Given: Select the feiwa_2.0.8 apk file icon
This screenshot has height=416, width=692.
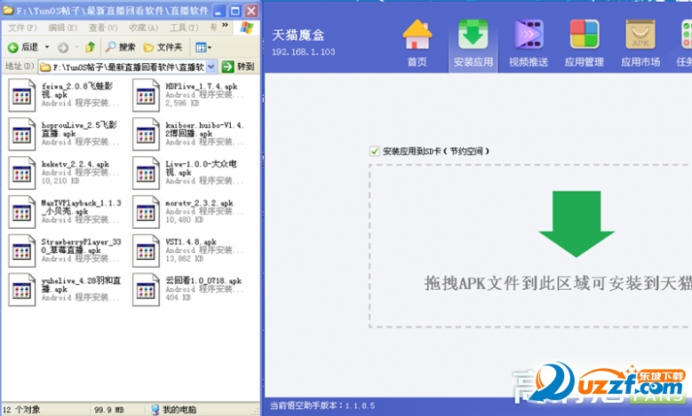Looking at the screenshot, I should pyautogui.click(x=21, y=95).
